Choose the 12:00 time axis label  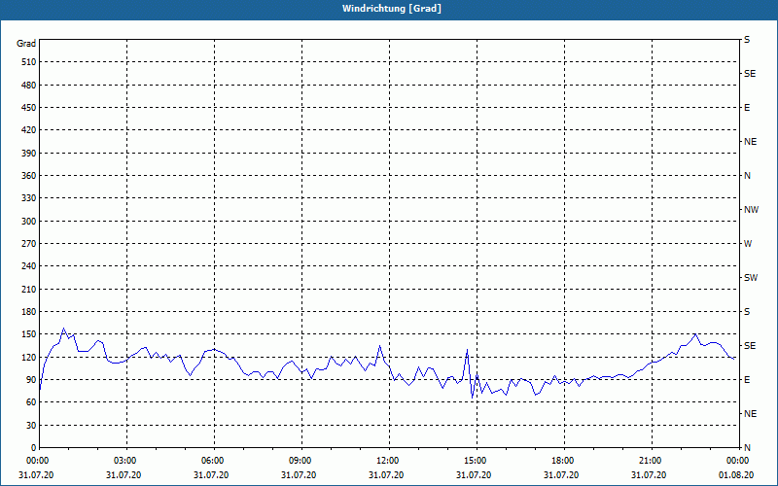click(x=389, y=461)
